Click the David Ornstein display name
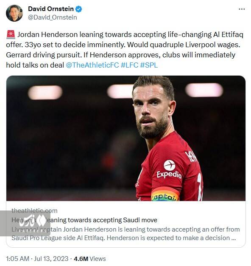251x266 pixels. (51, 9)
